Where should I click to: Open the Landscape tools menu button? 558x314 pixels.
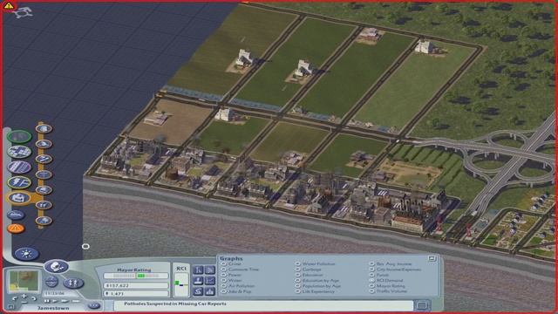pos(19,136)
